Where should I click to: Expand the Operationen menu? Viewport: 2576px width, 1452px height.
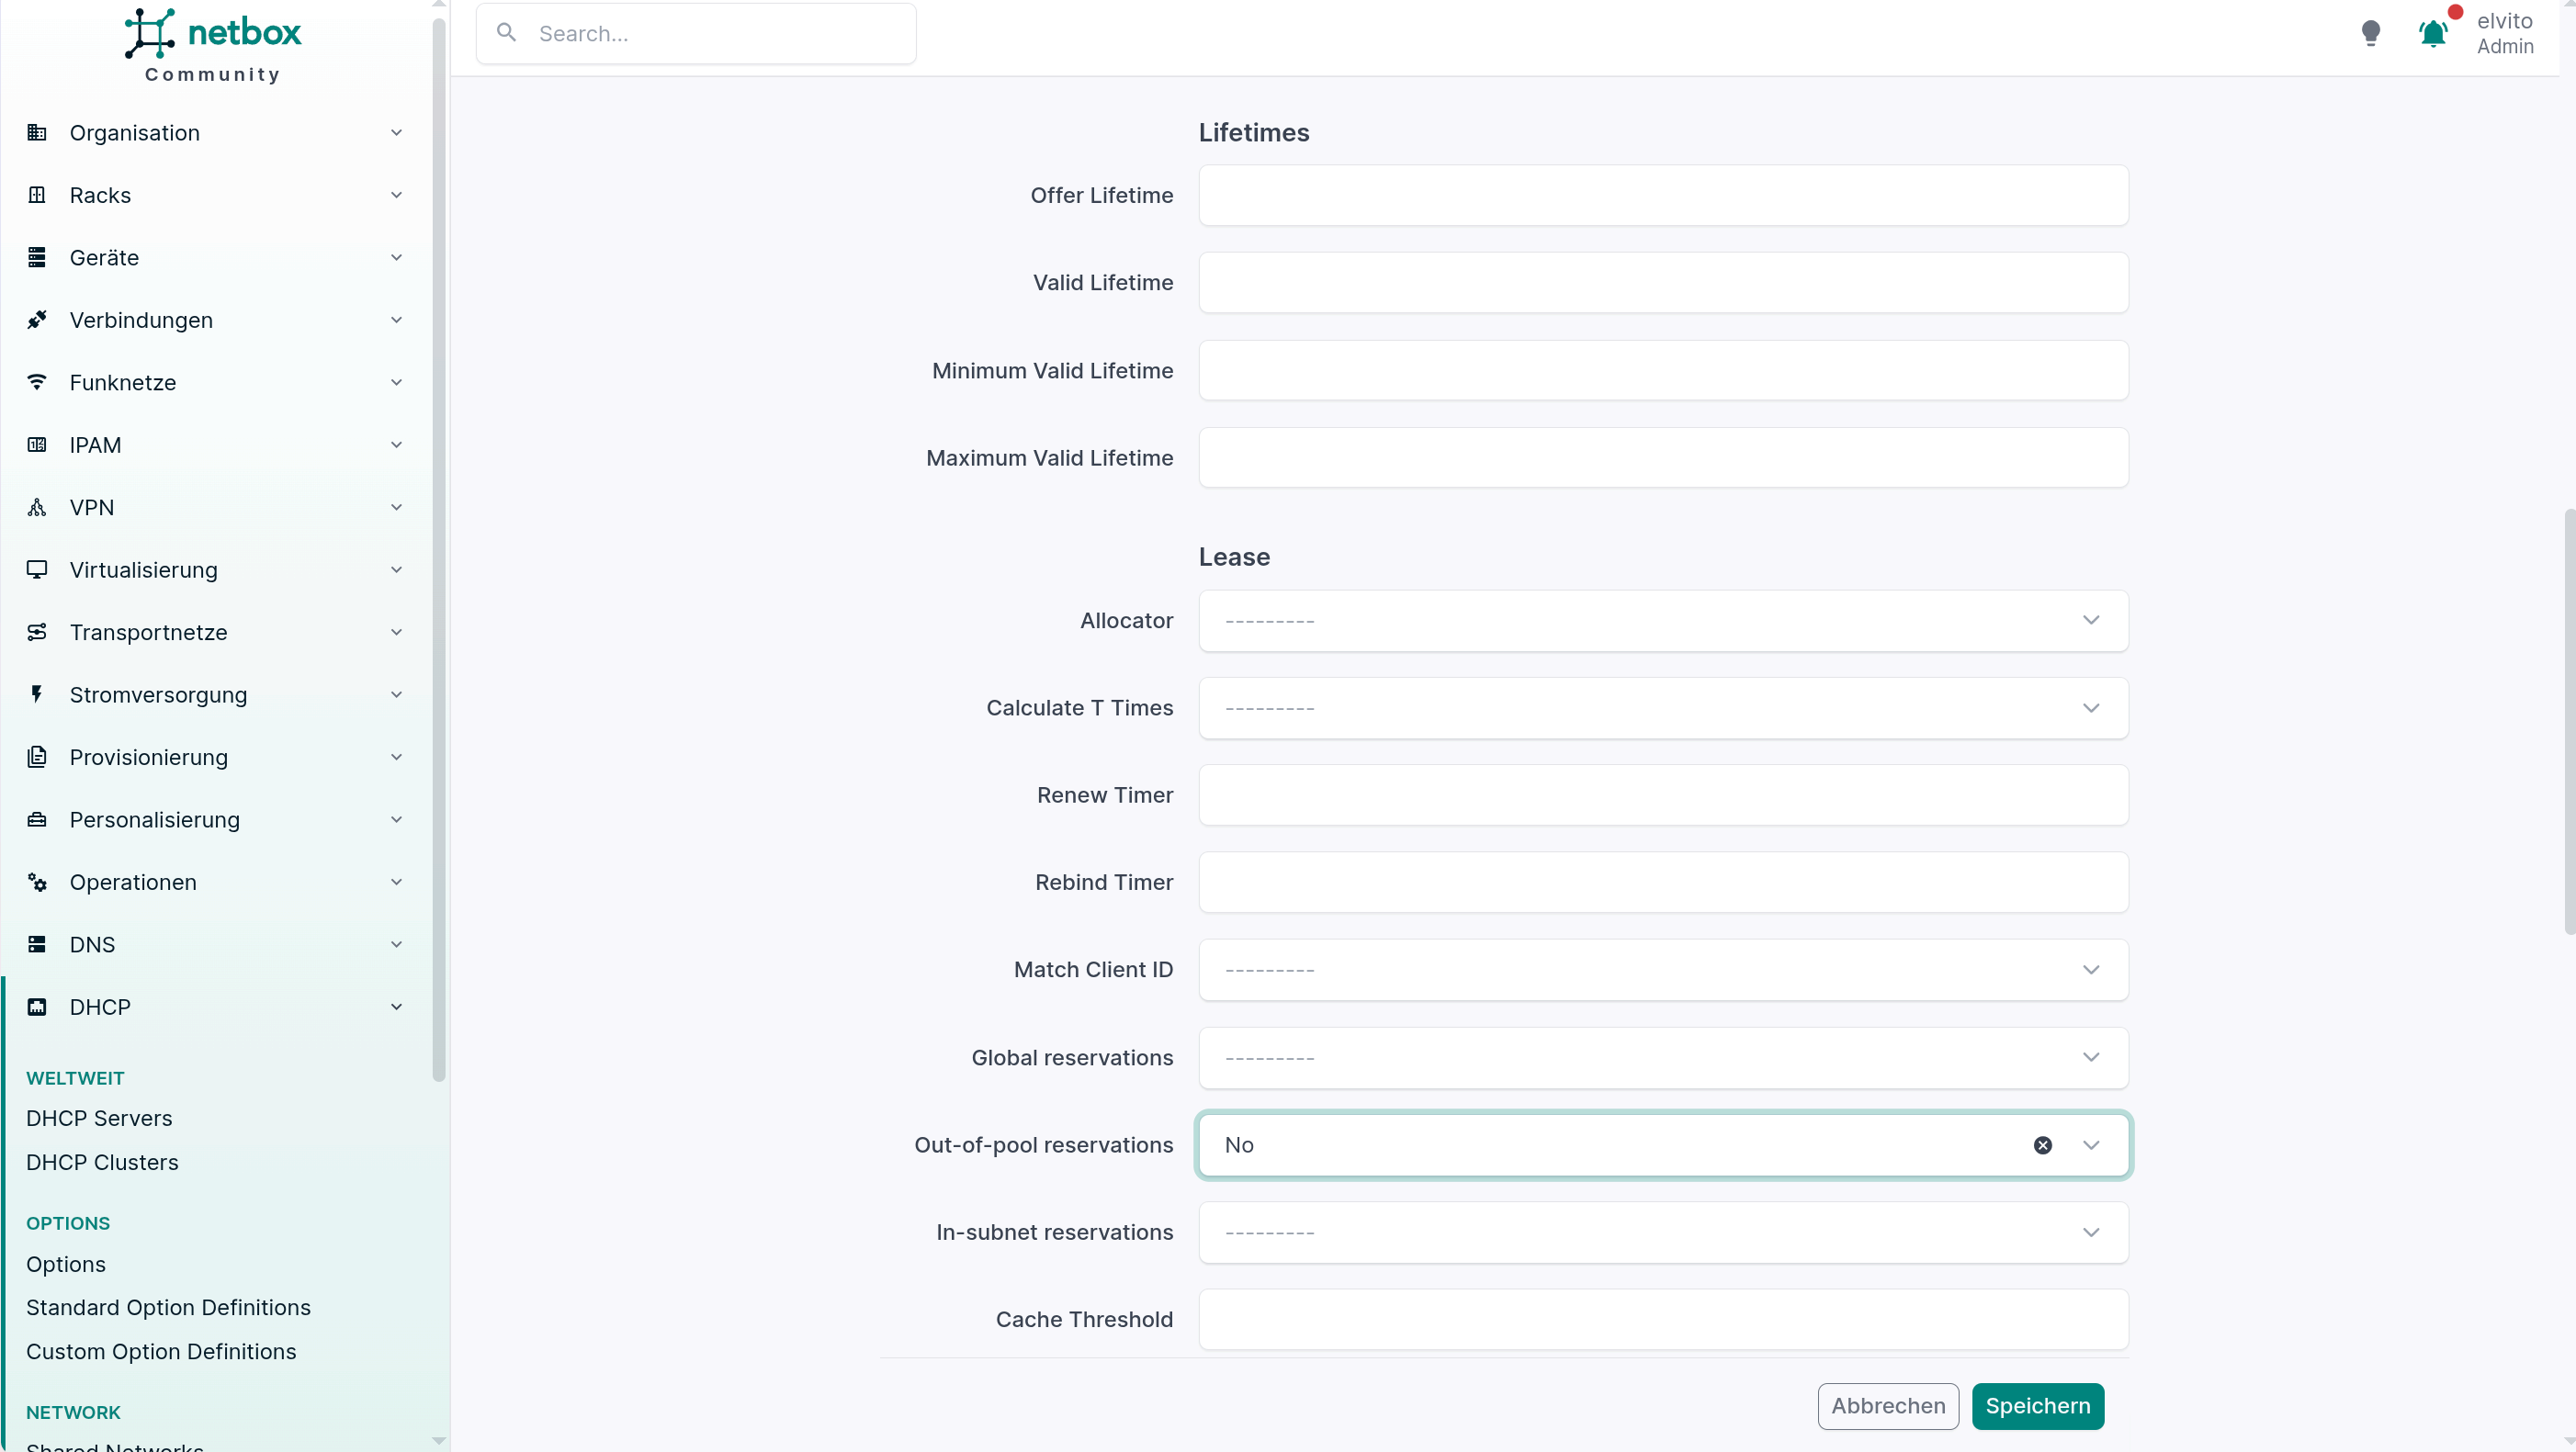pos(216,882)
